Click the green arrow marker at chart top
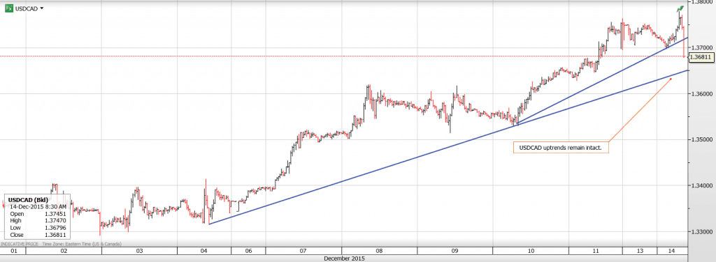Image resolution: width=716 pixels, height=262 pixels. tap(680, 9)
